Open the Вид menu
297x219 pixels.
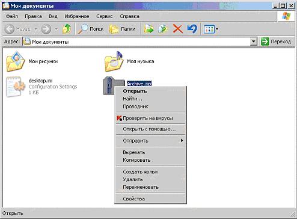click(x=53, y=16)
